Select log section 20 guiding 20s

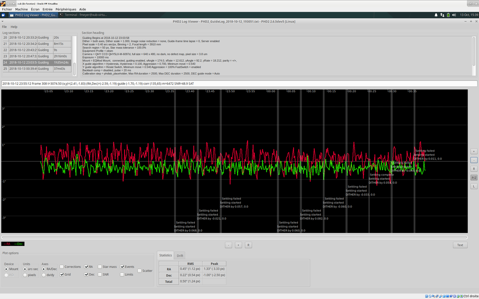click(x=37, y=37)
